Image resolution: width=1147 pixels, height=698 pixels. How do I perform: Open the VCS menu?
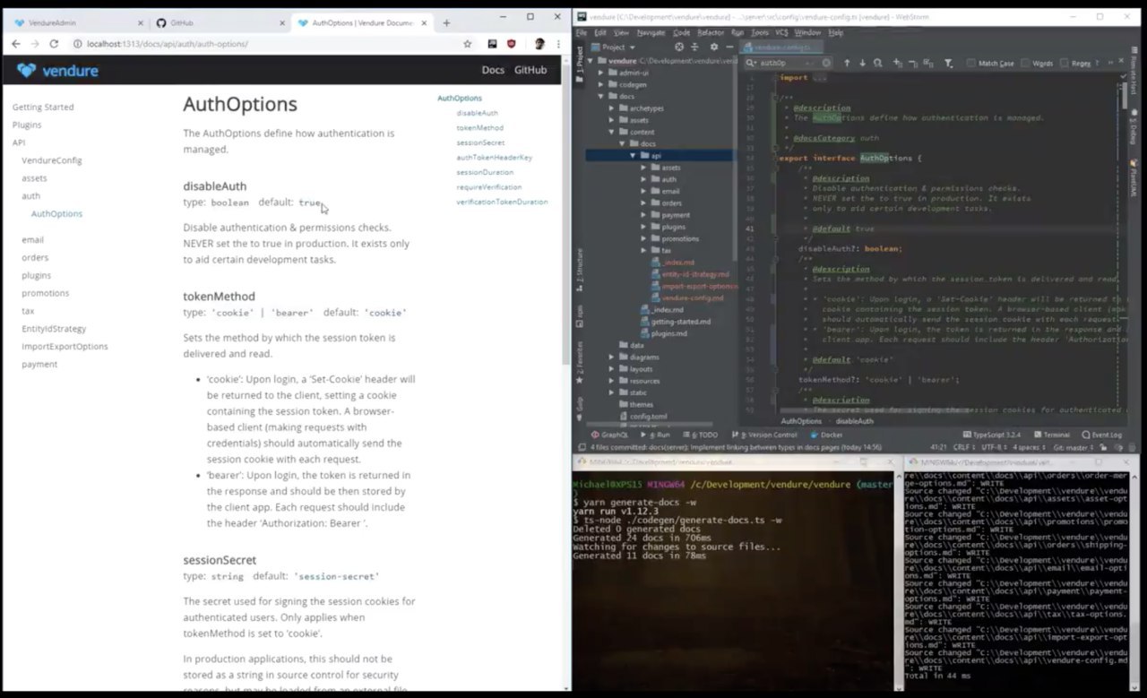coord(781,32)
